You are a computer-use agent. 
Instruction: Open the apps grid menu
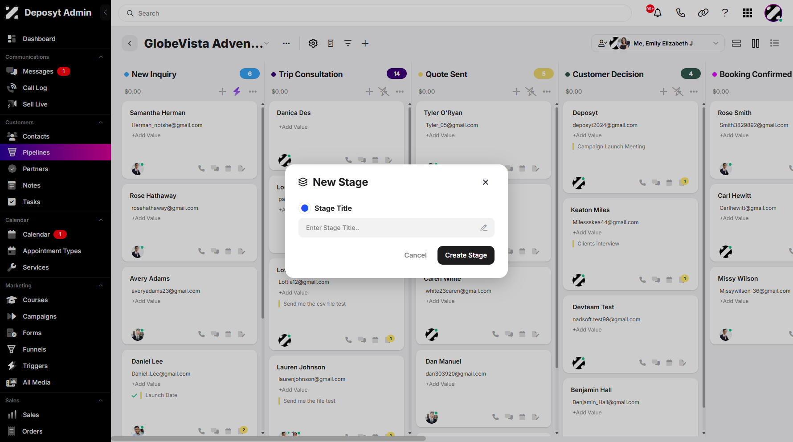coord(748,13)
